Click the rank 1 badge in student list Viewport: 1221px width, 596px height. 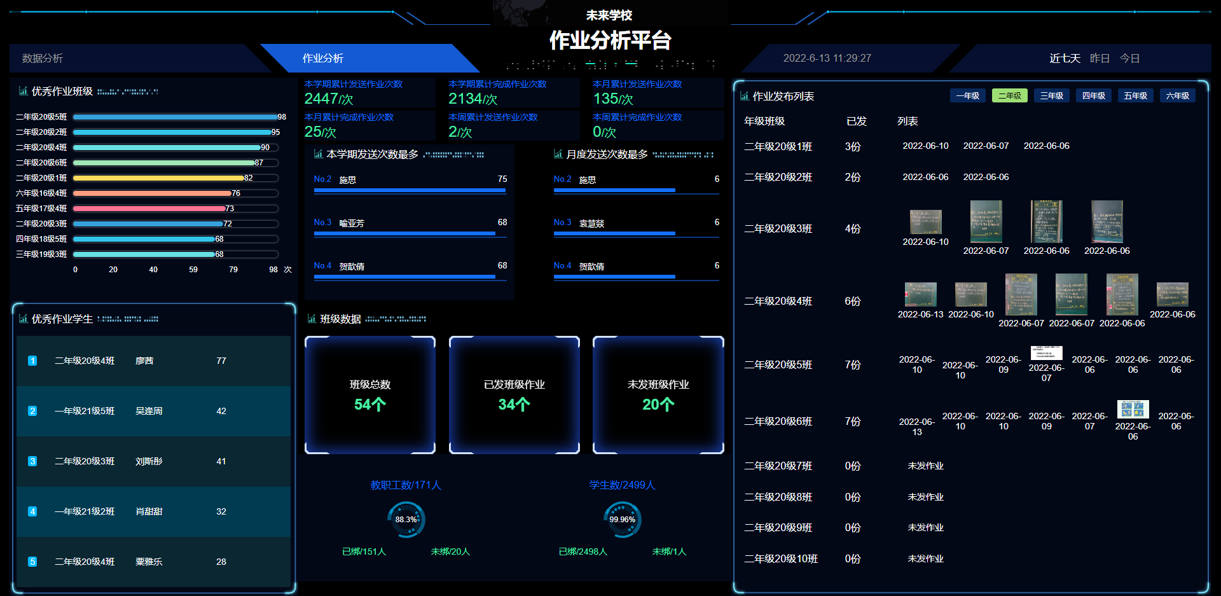(32, 361)
